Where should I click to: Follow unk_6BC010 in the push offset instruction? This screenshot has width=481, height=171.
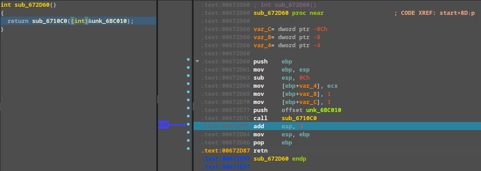tap(324, 110)
